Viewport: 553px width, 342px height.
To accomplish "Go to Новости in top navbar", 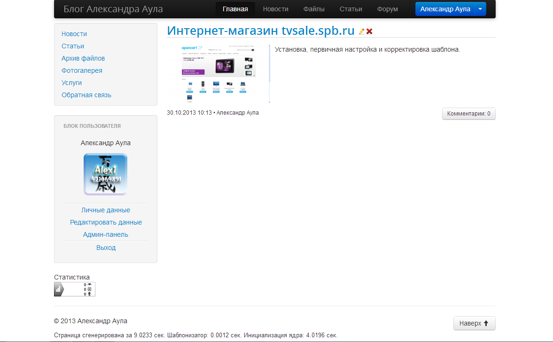I will (x=276, y=9).
